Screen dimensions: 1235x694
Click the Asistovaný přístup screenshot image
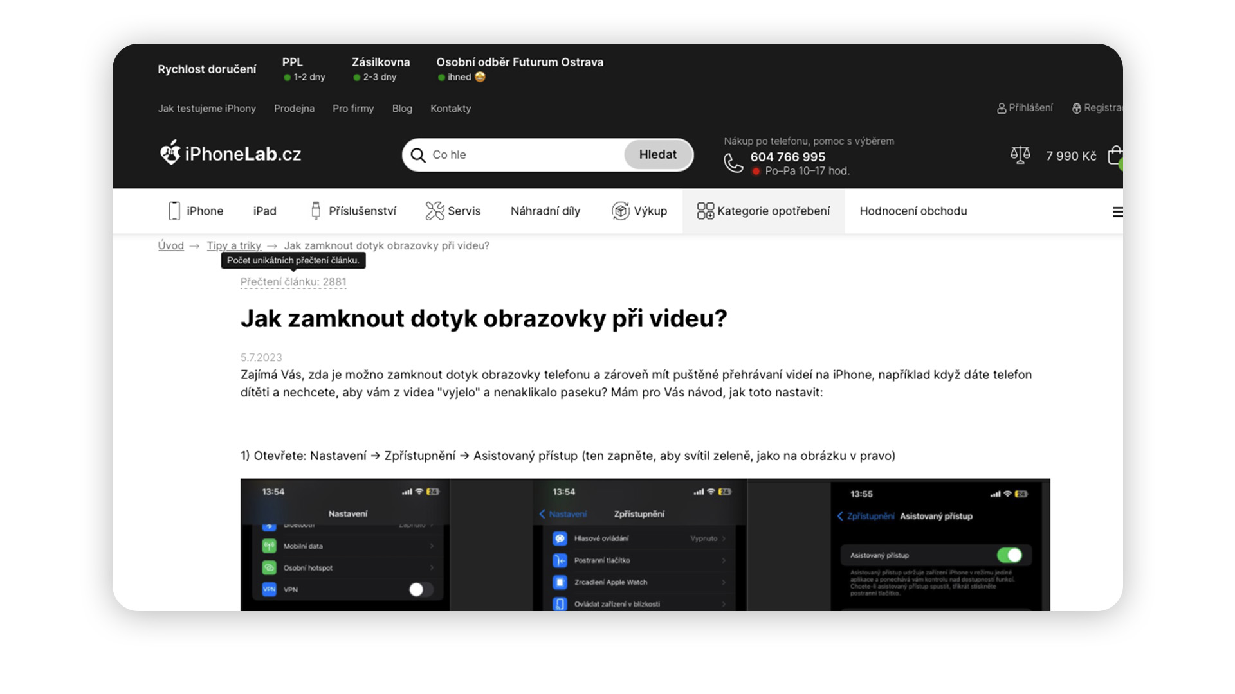937,546
